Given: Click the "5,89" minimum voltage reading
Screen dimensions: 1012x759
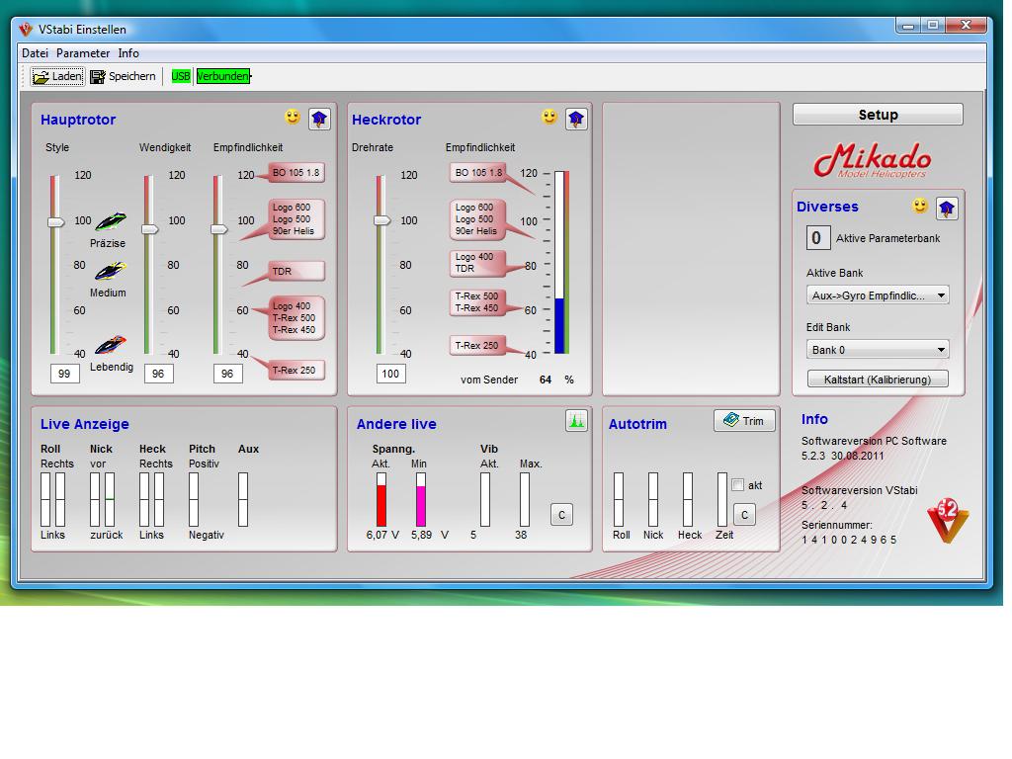Looking at the screenshot, I should [x=421, y=535].
